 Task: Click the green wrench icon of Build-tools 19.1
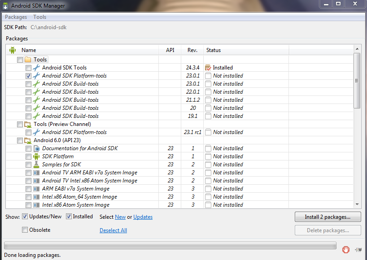pyautogui.click(x=36, y=116)
